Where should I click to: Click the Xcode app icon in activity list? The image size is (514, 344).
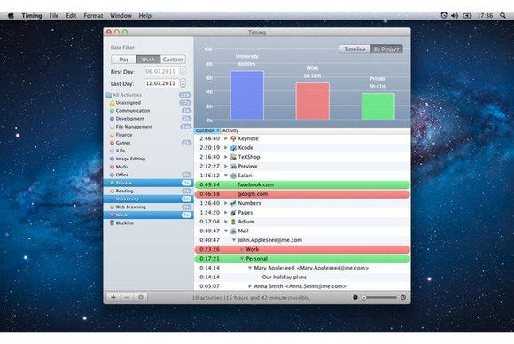233,148
